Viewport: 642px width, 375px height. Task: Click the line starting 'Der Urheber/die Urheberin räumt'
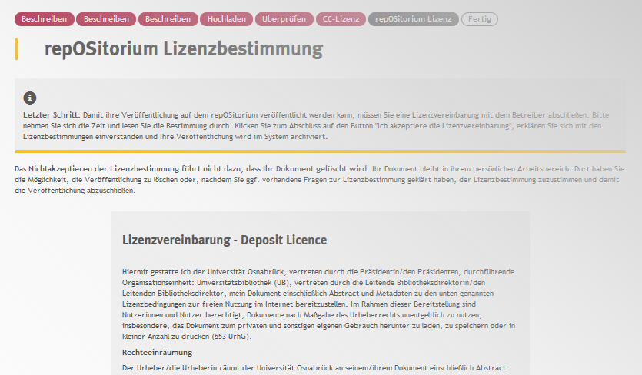coord(314,368)
